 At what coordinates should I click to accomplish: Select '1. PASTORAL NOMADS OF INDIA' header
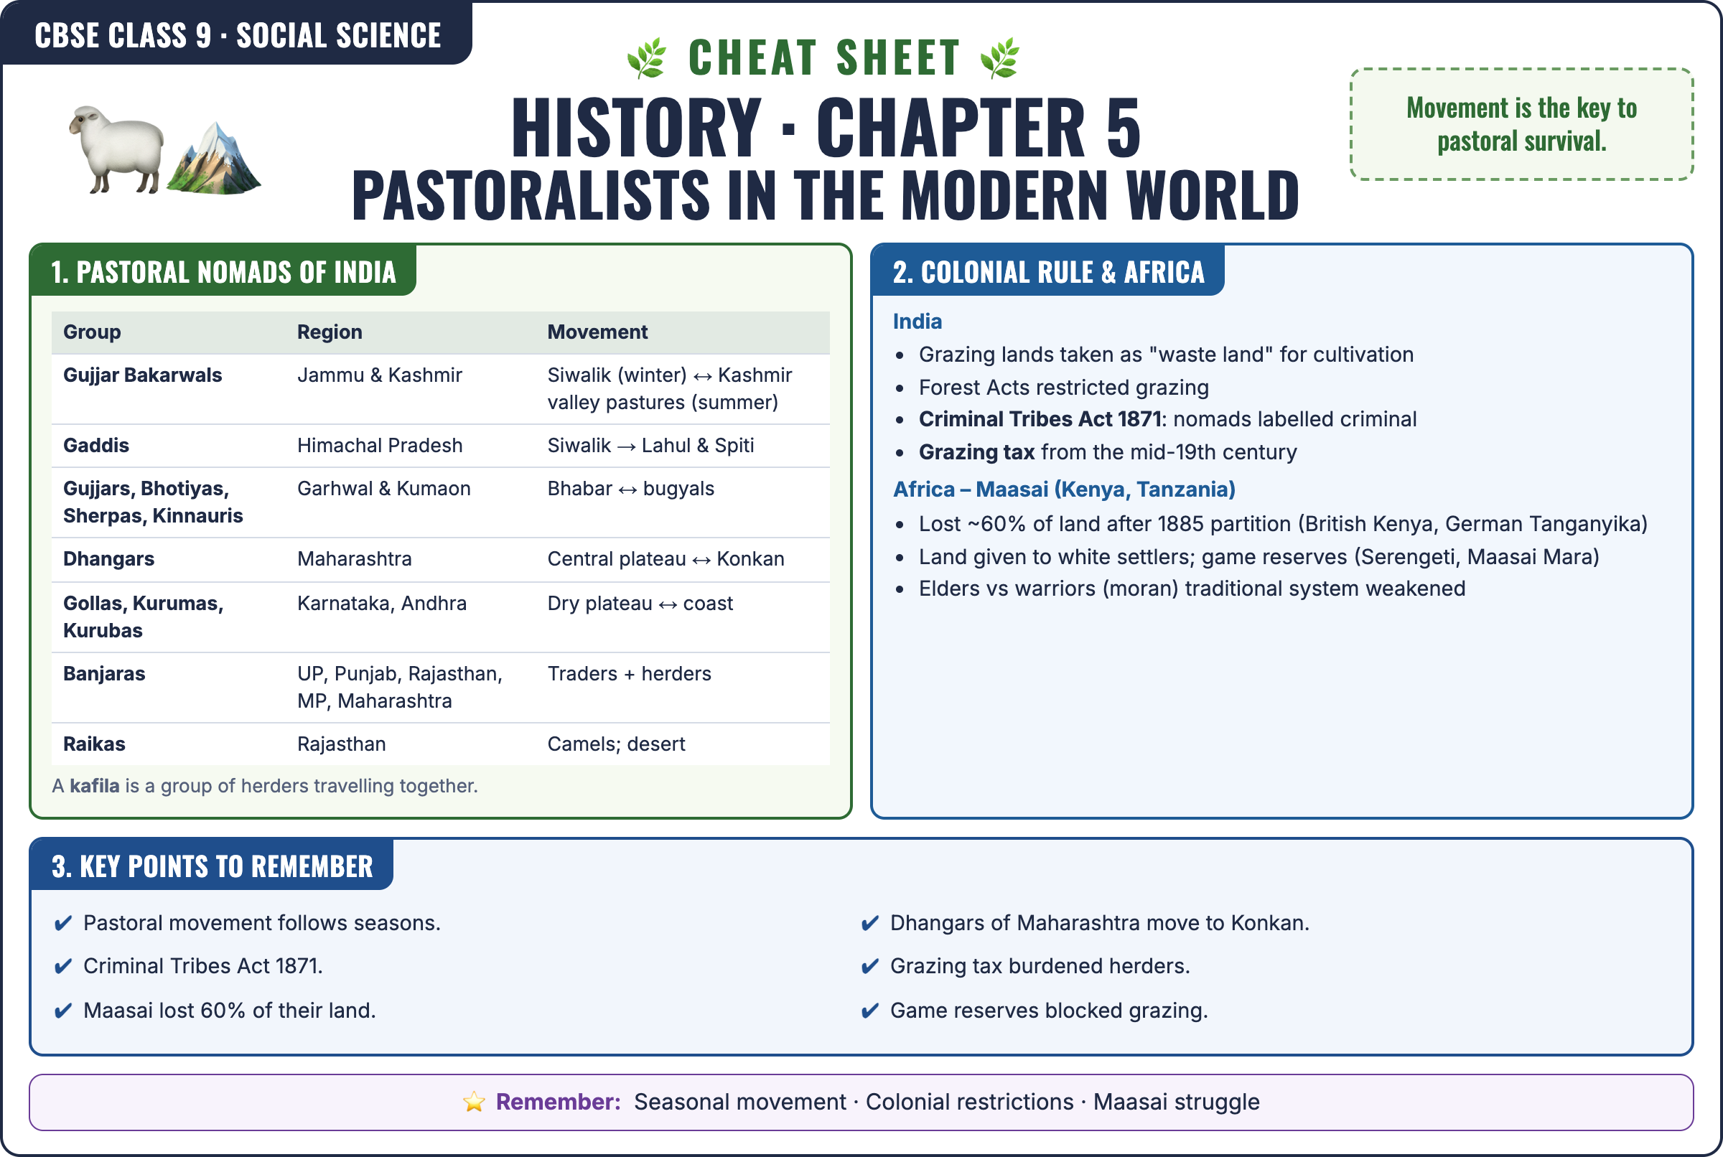coord(223,271)
